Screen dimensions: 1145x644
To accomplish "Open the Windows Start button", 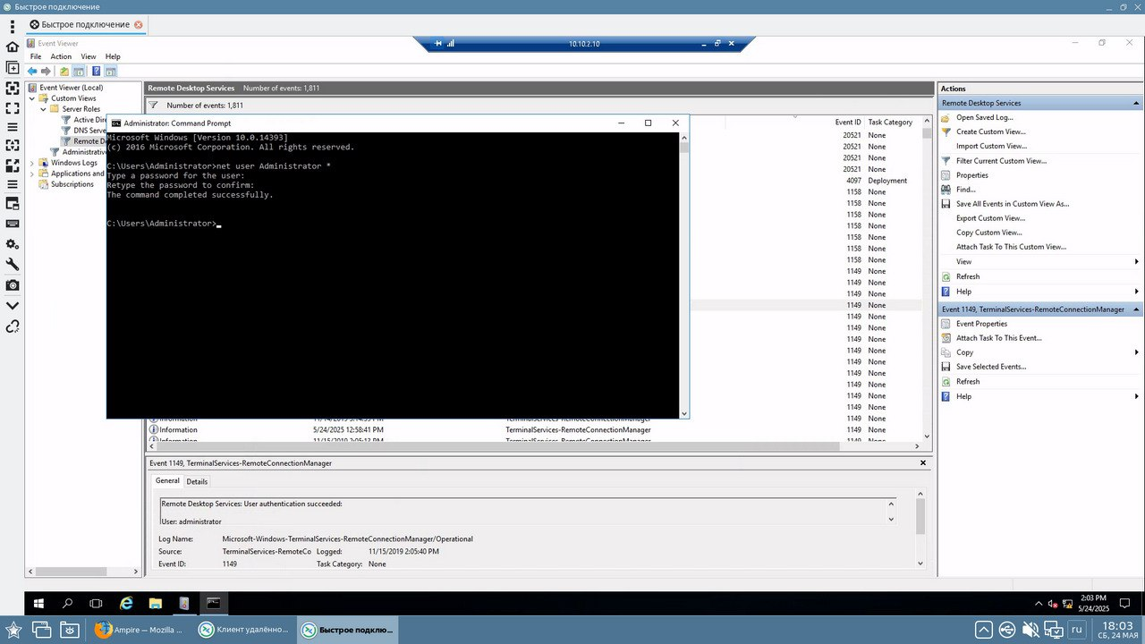I will click(x=38, y=604).
